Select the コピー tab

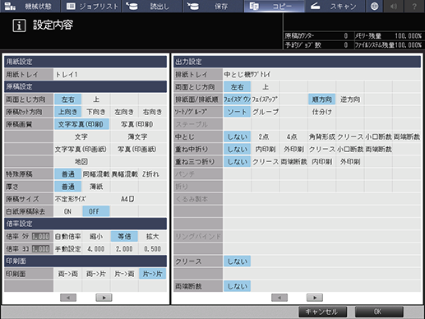click(275, 6)
